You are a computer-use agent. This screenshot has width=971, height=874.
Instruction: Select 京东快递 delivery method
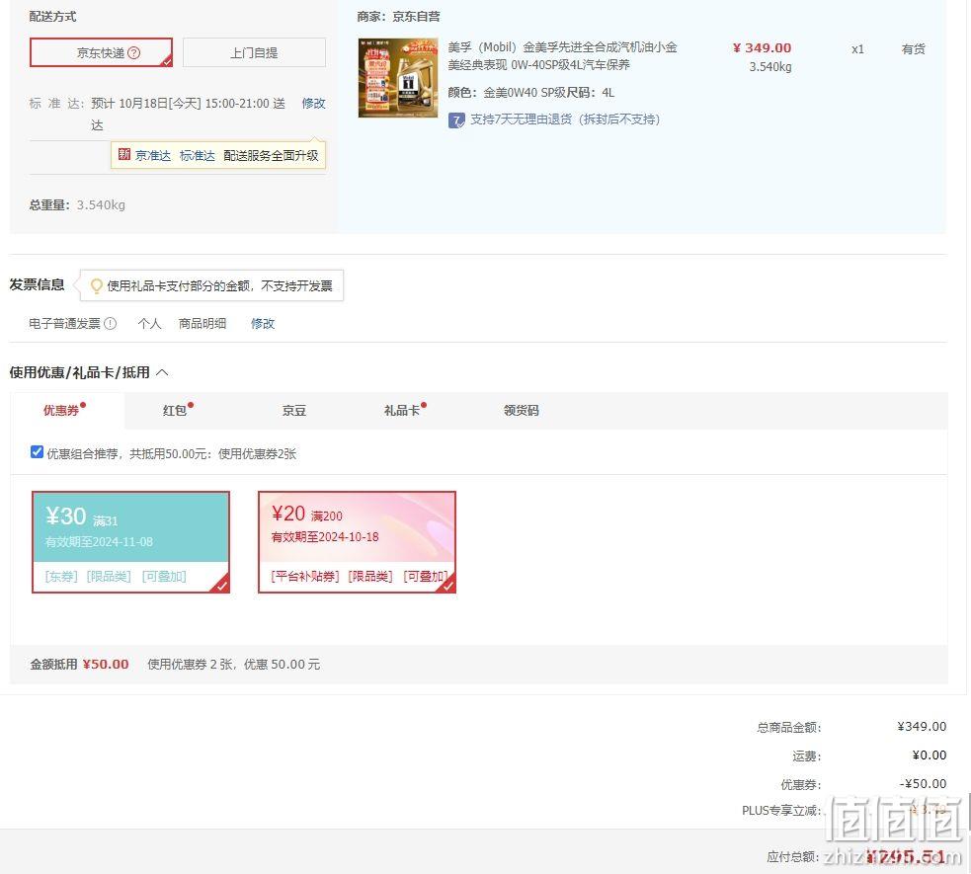click(101, 52)
